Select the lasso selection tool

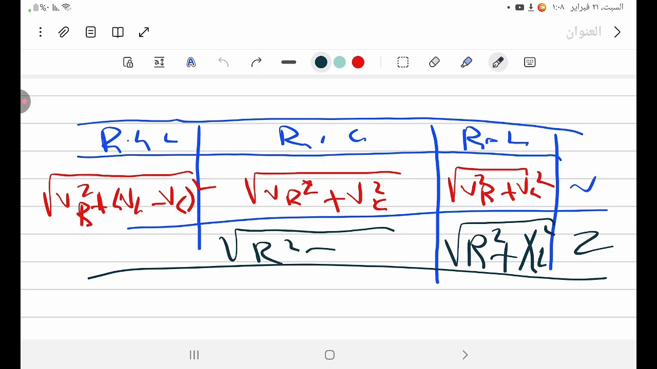(x=403, y=63)
